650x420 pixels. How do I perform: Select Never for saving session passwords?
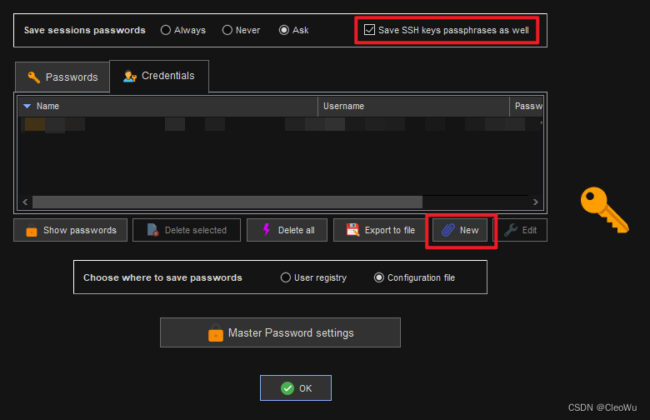(227, 30)
